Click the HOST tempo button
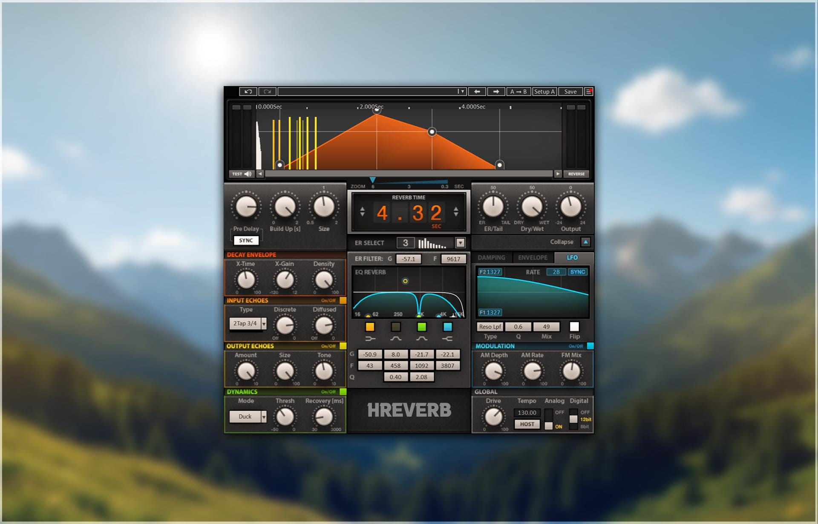The height and width of the screenshot is (524, 818). coord(527,424)
